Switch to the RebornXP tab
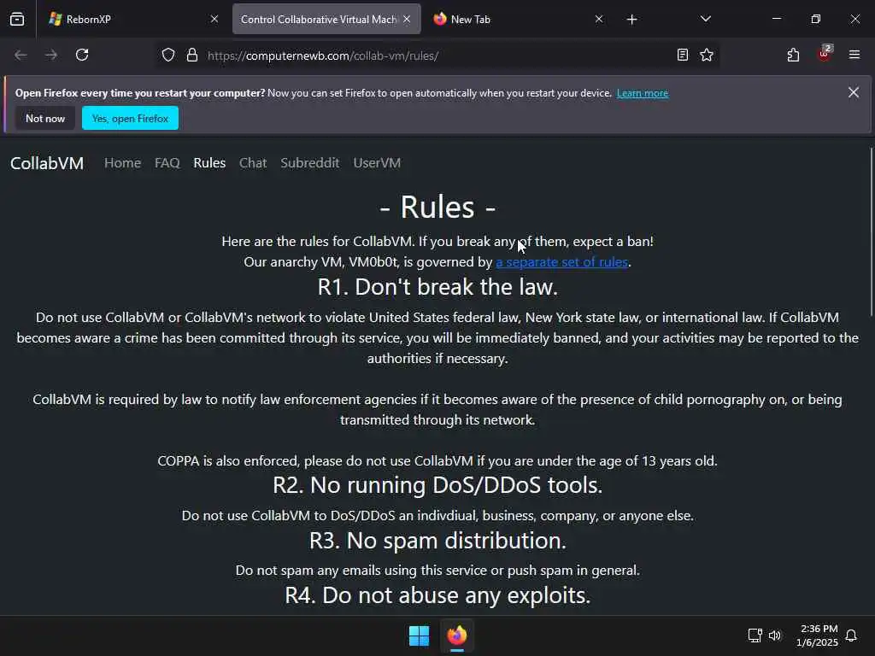Screen dimensions: 875x656 [x=134, y=19]
